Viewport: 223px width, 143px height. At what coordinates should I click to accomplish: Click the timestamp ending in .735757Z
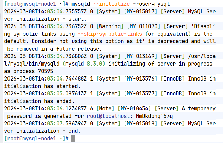[45, 11]
